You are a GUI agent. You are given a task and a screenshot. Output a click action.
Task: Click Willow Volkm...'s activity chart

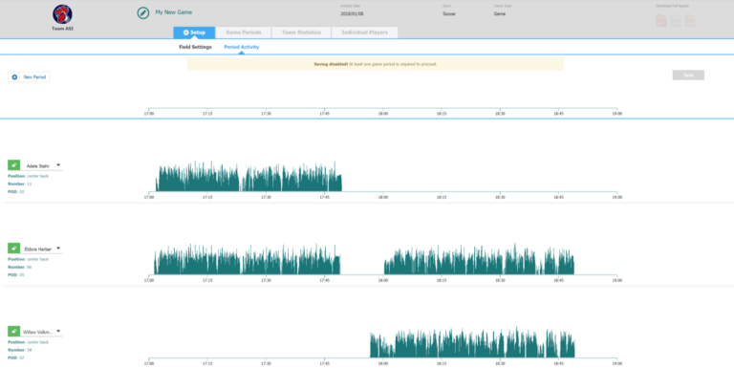click(472, 342)
